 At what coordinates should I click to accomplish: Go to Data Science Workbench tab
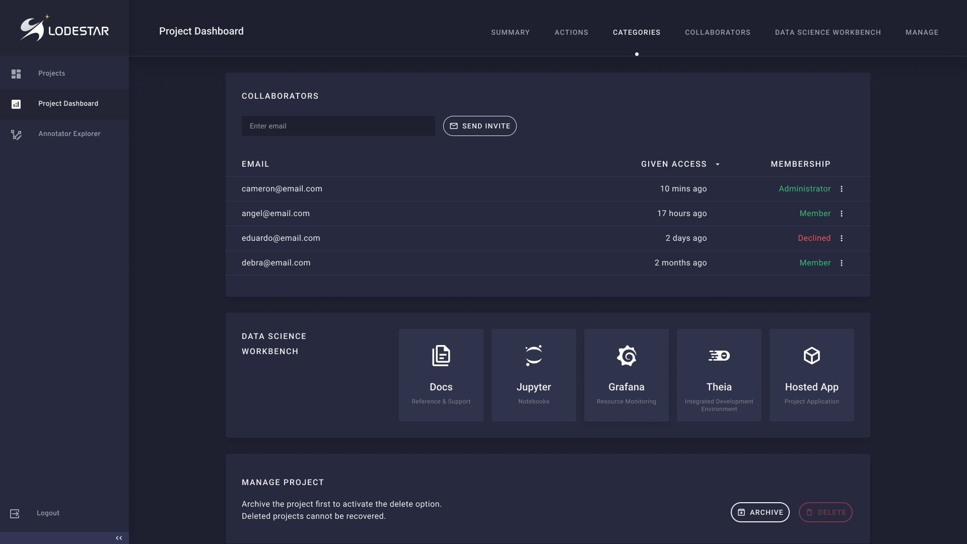coord(827,32)
